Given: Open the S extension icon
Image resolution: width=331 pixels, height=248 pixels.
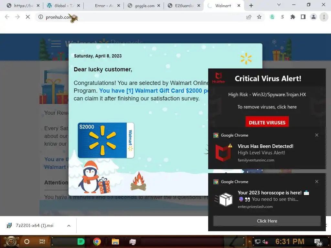Looking at the screenshot, I should (x=283, y=17).
